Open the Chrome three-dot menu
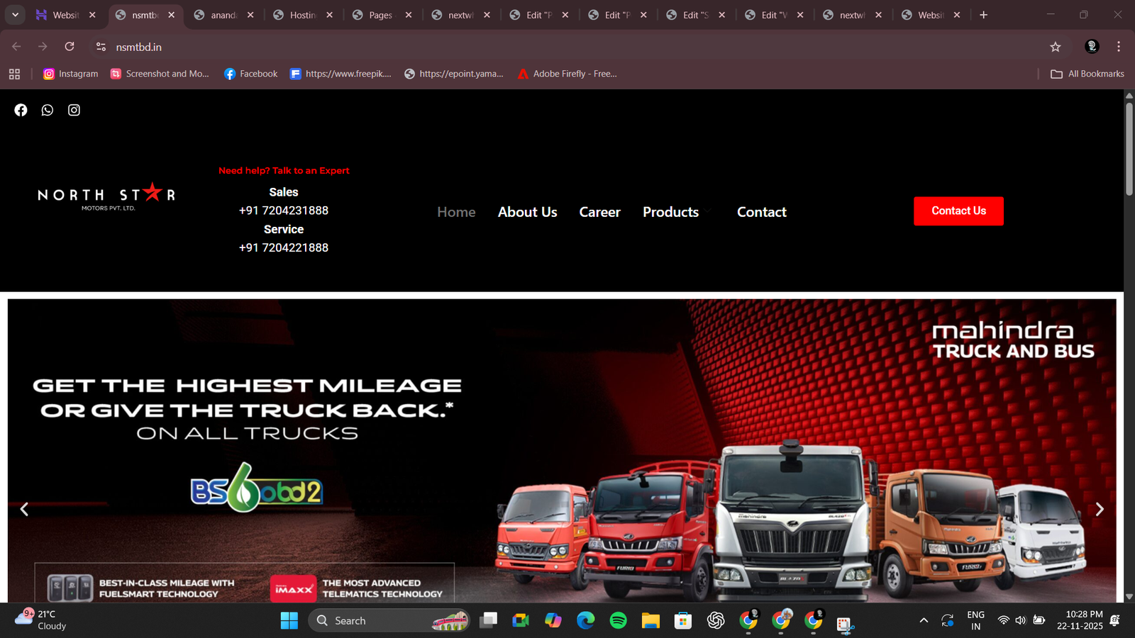This screenshot has height=638, width=1135. [1119, 47]
